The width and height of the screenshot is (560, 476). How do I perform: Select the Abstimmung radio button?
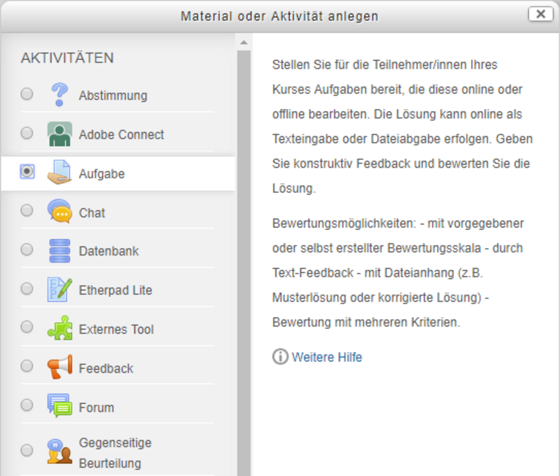pyautogui.click(x=27, y=94)
